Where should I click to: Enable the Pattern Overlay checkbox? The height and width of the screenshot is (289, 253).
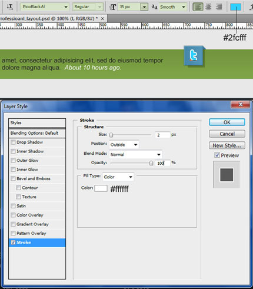[x=13, y=233]
